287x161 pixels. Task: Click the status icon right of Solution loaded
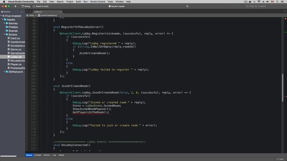[187, 6]
